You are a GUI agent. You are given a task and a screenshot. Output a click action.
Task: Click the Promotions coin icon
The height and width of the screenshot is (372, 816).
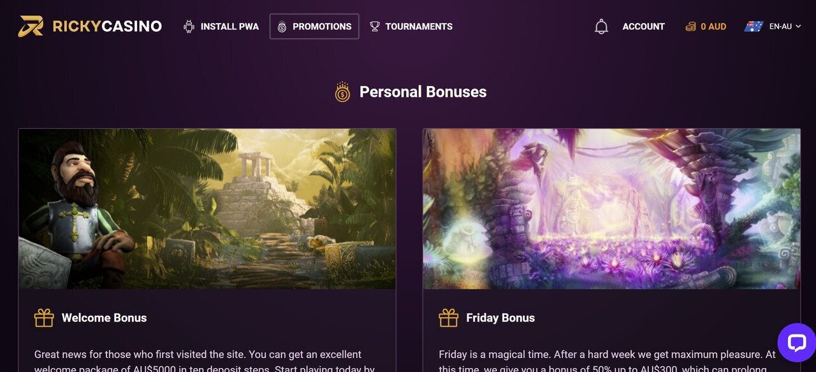(x=282, y=27)
